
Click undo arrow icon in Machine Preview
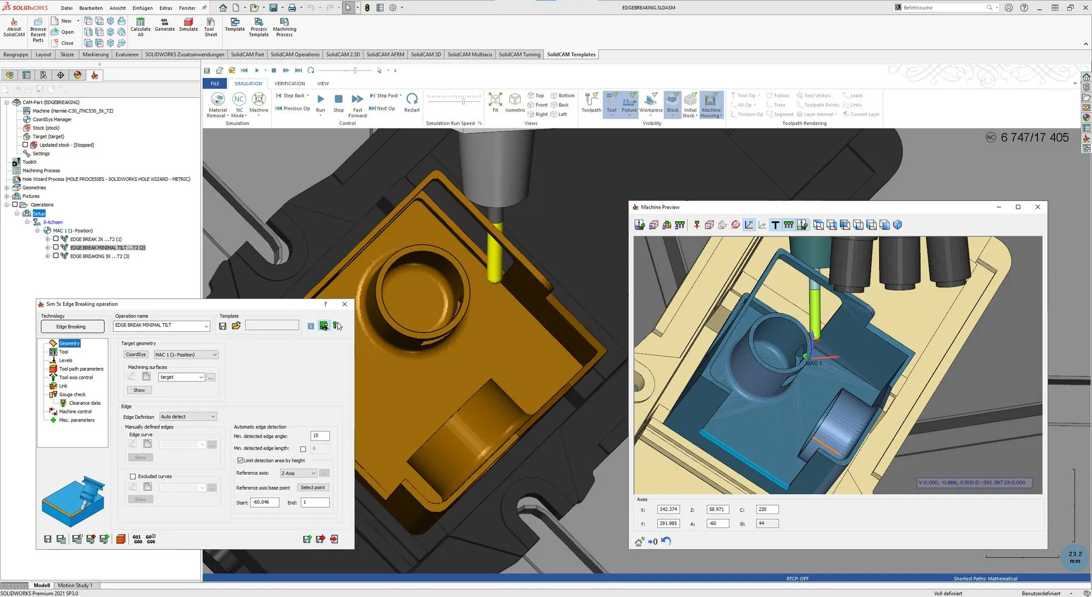click(667, 541)
